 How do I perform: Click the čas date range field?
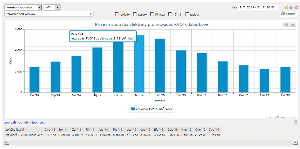tap(259, 7)
